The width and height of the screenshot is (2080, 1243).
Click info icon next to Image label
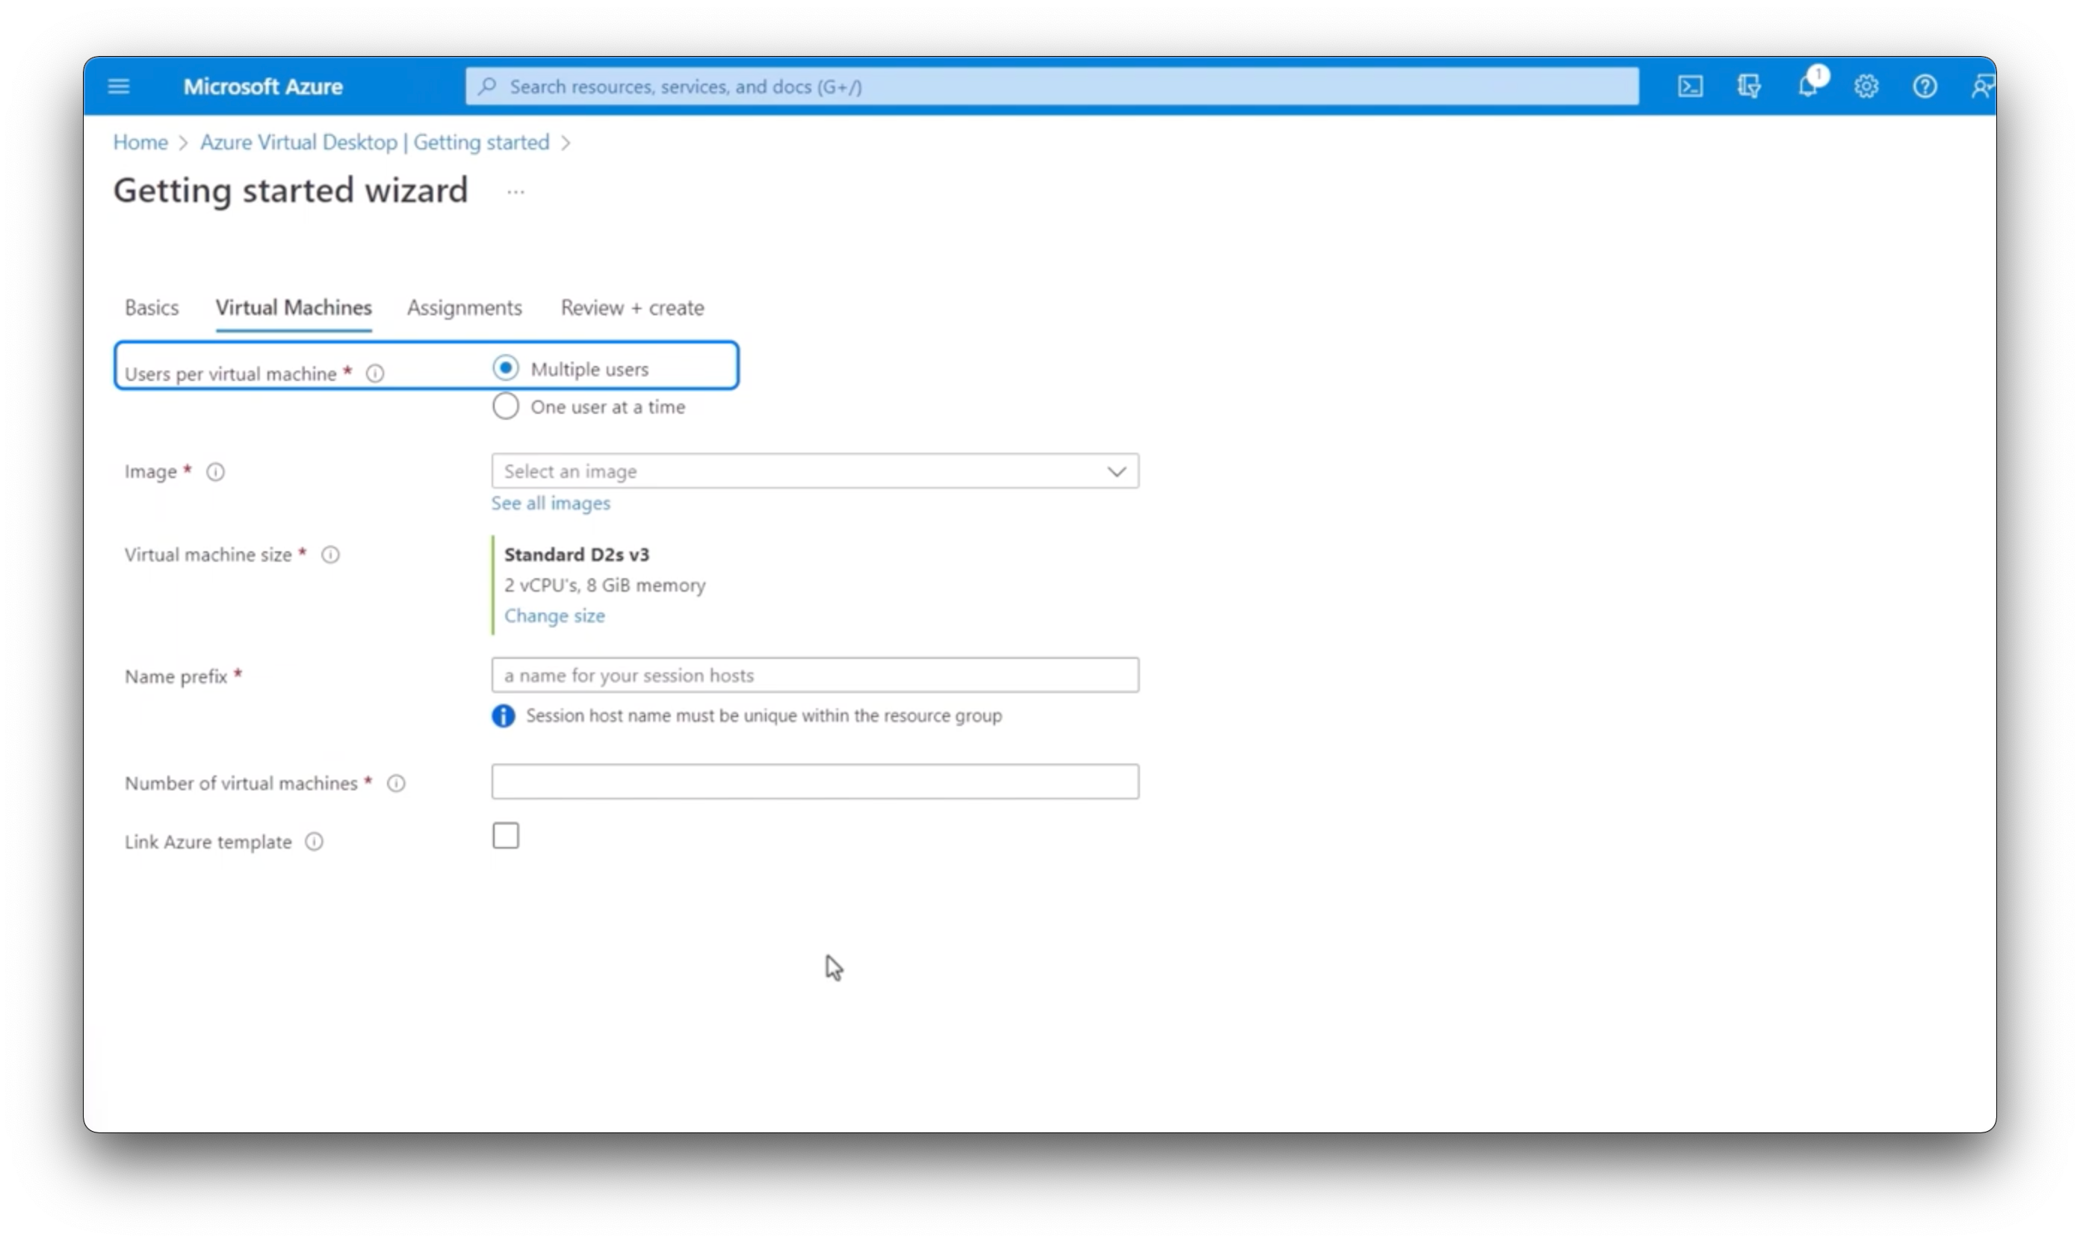[215, 471]
